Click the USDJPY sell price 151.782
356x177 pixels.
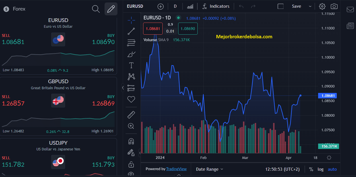pyautogui.click(x=13, y=165)
